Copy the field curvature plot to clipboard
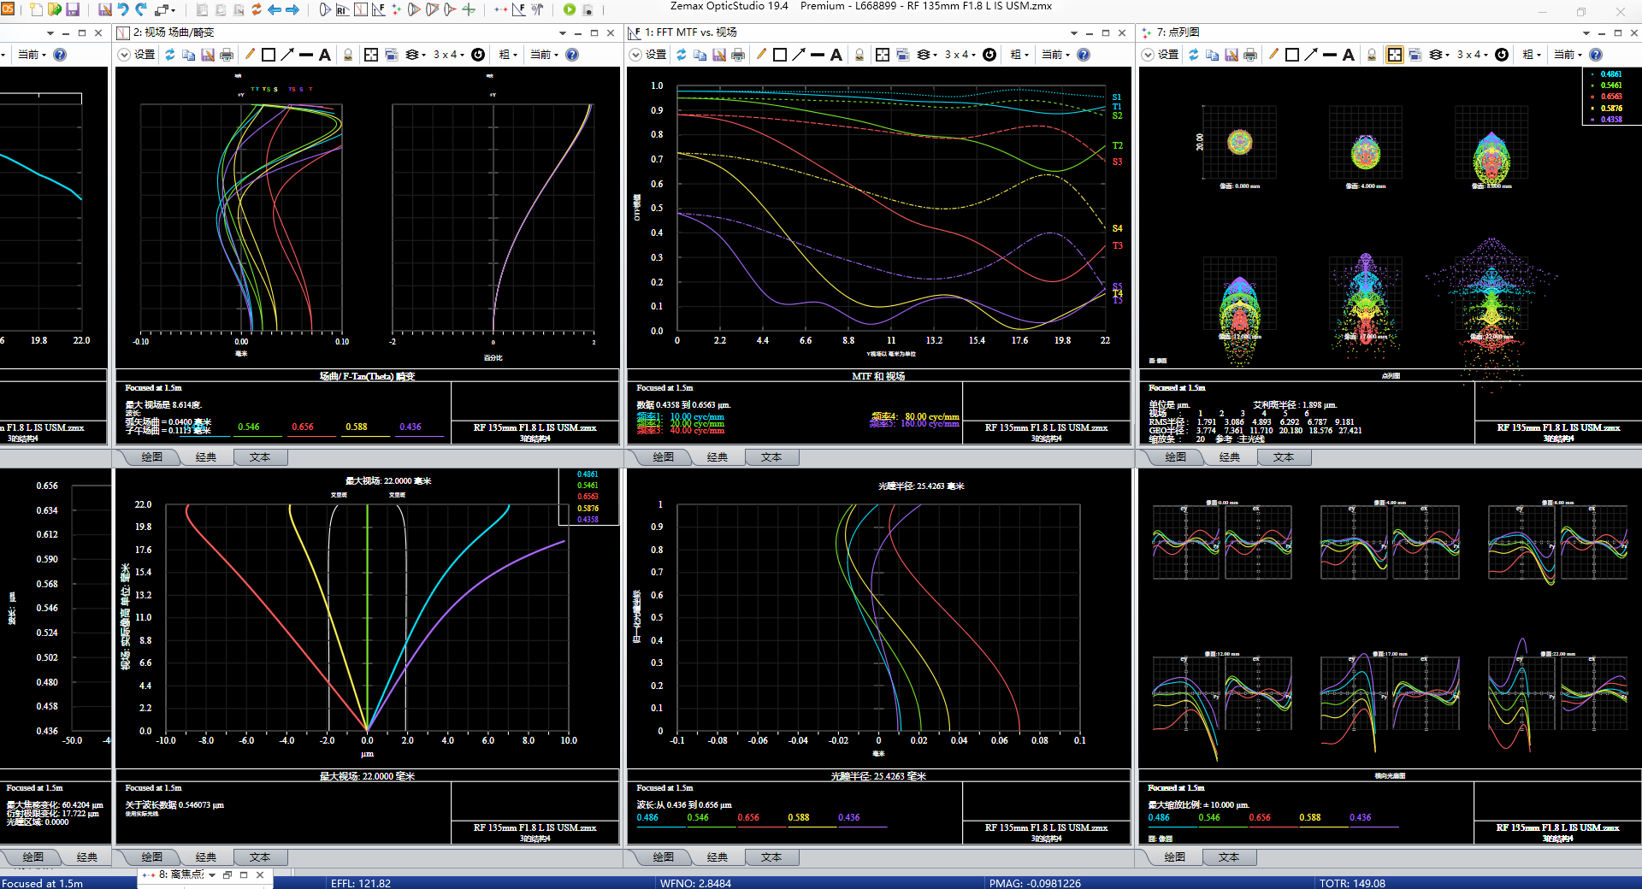Viewport: 1642px width, 889px height. pos(189,54)
